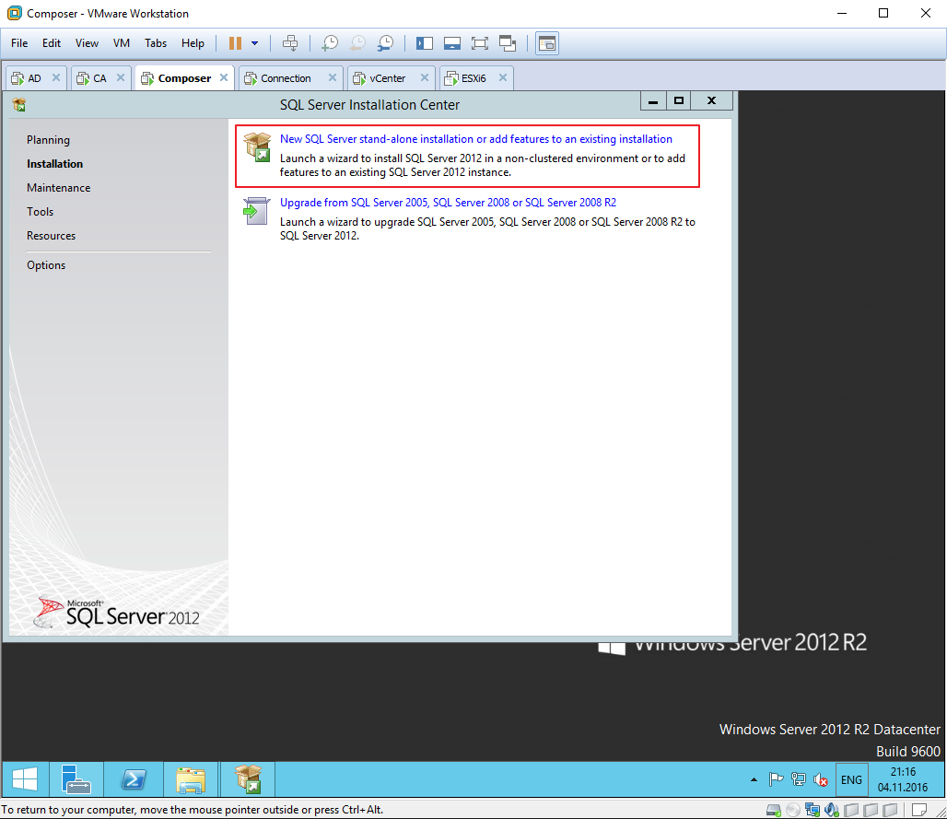
Task: Click the VMware pause VM button
Action: (x=235, y=43)
